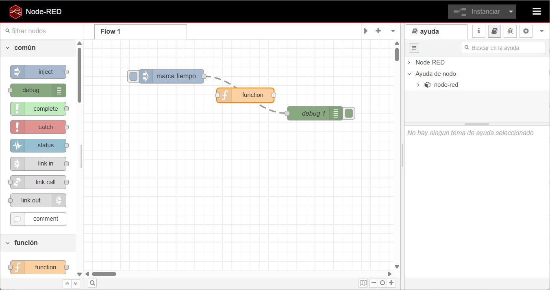Screen dimensions: 550x290
Task: Click the Buscar en la ayuda search field
Action: click(503, 48)
